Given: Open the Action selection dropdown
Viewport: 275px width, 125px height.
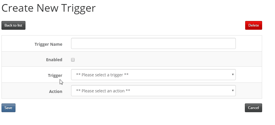Looking at the screenshot, I should tap(153, 91).
